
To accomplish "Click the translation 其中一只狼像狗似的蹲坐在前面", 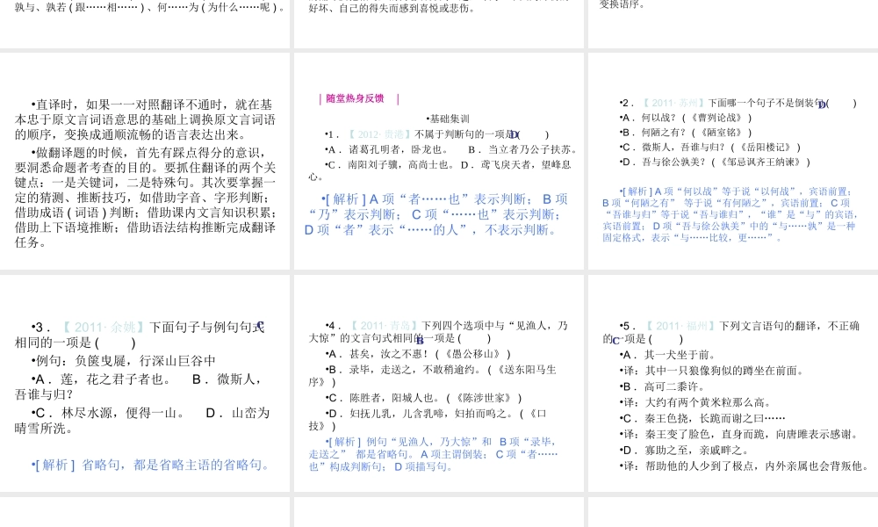I will 713,370.
